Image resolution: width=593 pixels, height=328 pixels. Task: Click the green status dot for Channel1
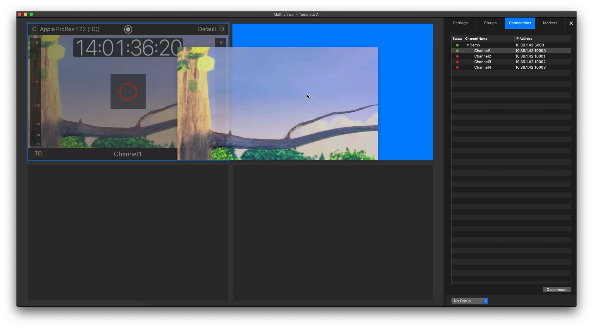pyautogui.click(x=457, y=51)
